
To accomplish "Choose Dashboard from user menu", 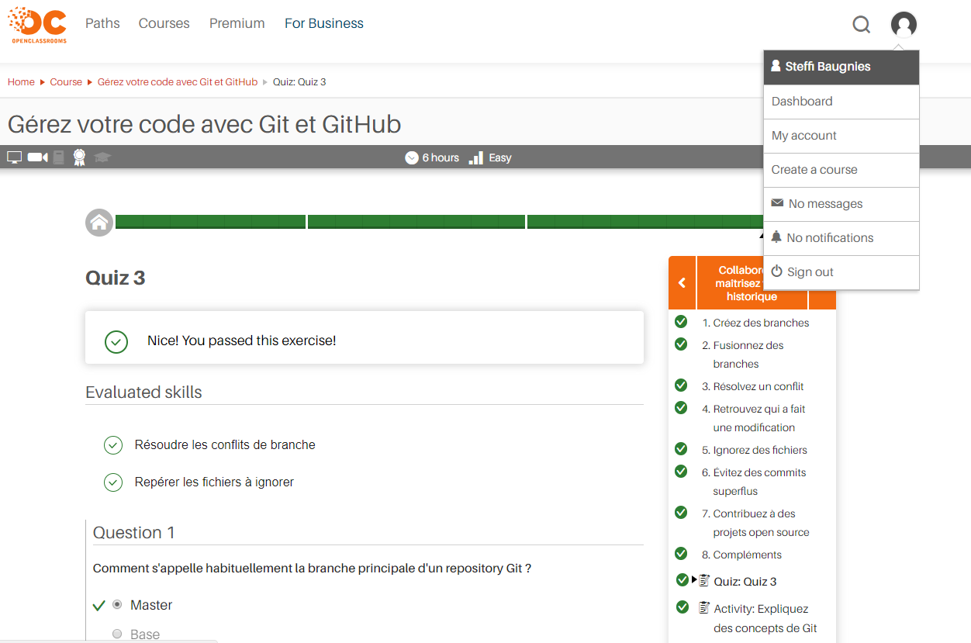I will click(841, 102).
